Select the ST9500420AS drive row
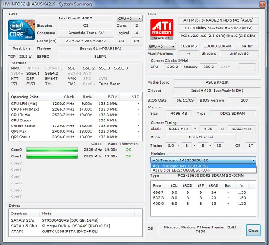Image resolution: width=269 pixels, height=245 pixels. tap(75, 220)
